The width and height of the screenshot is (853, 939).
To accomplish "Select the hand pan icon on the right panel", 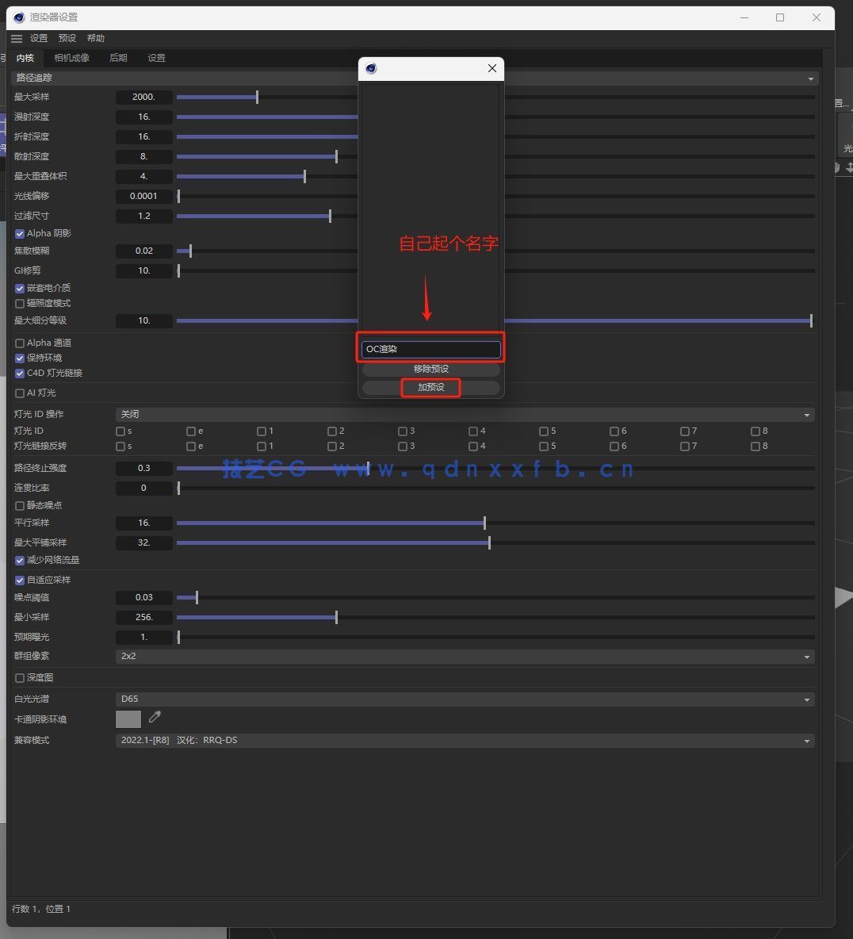I will pos(837,167).
